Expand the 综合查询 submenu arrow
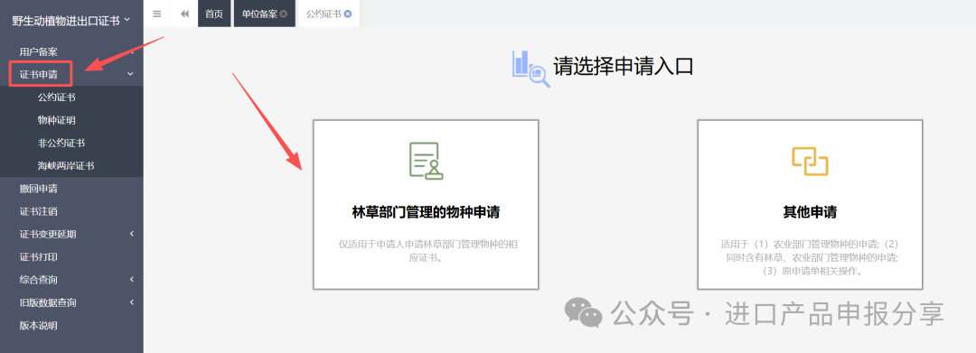The height and width of the screenshot is (353, 976). point(131,280)
